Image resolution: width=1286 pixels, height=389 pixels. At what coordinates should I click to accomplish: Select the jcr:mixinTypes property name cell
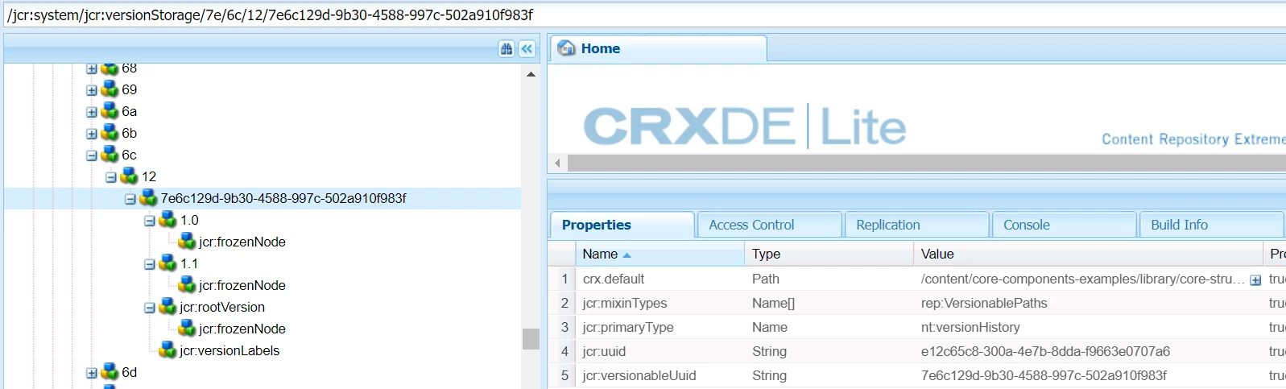tap(660, 303)
